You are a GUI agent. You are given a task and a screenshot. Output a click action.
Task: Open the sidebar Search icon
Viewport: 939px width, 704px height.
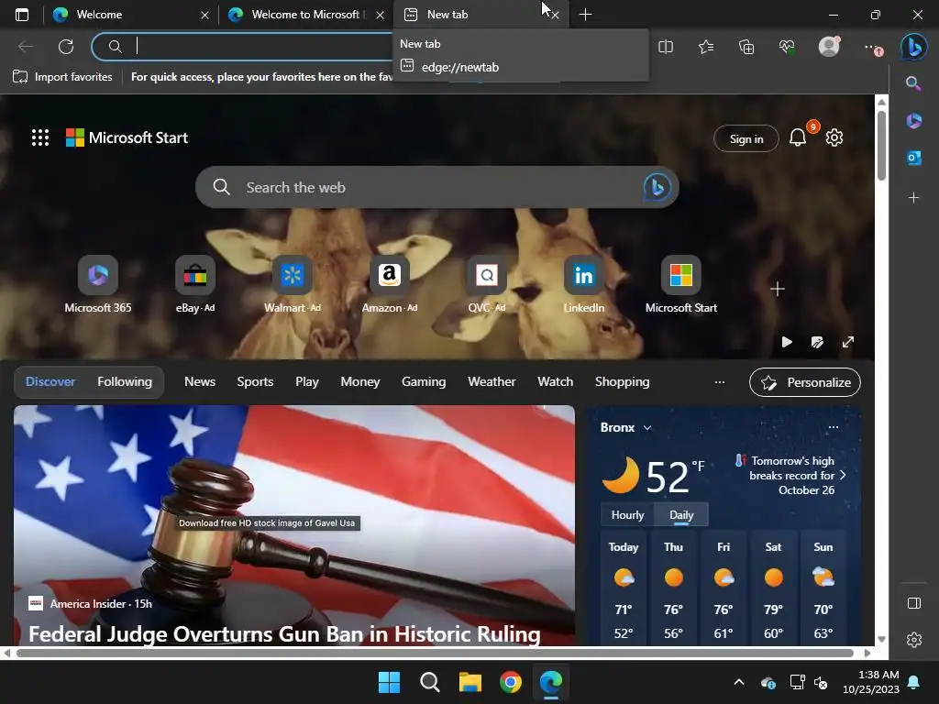click(913, 83)
